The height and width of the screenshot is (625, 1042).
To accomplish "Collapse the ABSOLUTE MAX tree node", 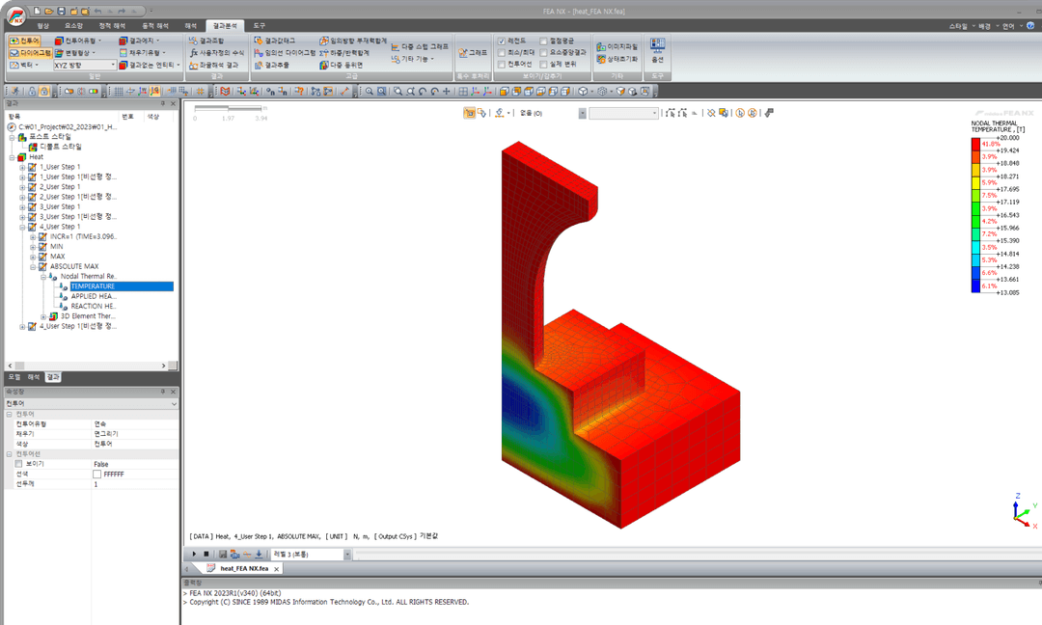I will coord(33,266).
